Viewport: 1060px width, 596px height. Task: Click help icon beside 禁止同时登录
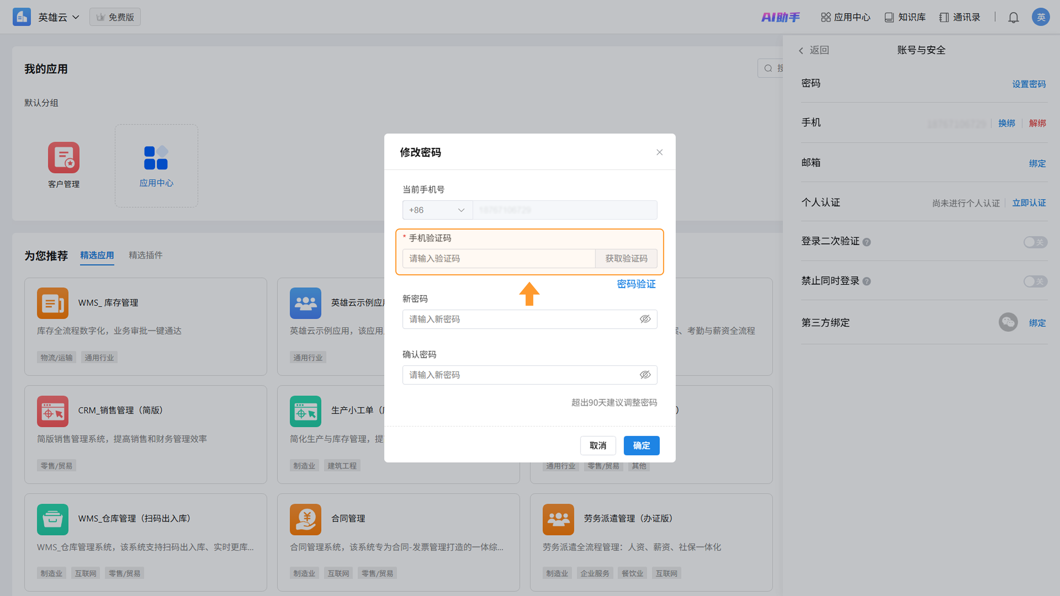point(866,281)
